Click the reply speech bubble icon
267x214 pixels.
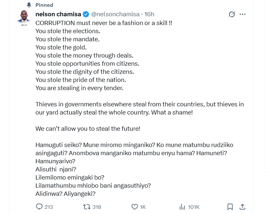(x=39, y=207)
